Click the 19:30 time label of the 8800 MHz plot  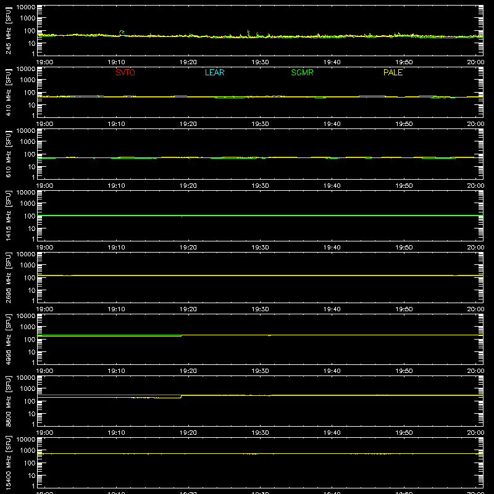point(260,433)
